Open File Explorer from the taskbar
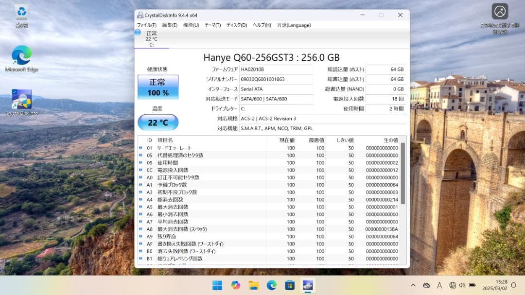Image resolution: width=525 pixels, height=295 pixels. point(253,285)
